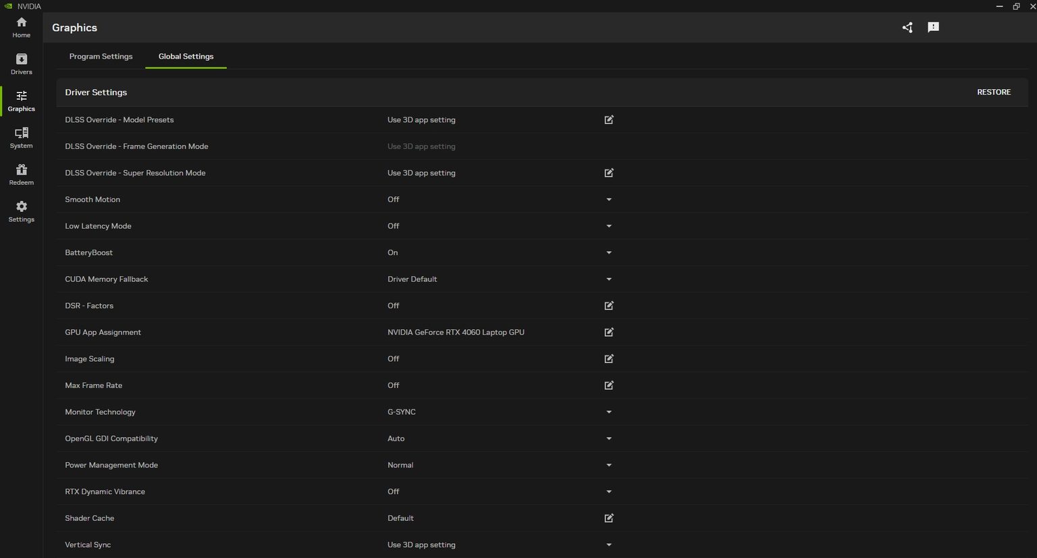Expand the Power Management Mode dropdown
Screen dimensions: 1037x558
[609, 465]
